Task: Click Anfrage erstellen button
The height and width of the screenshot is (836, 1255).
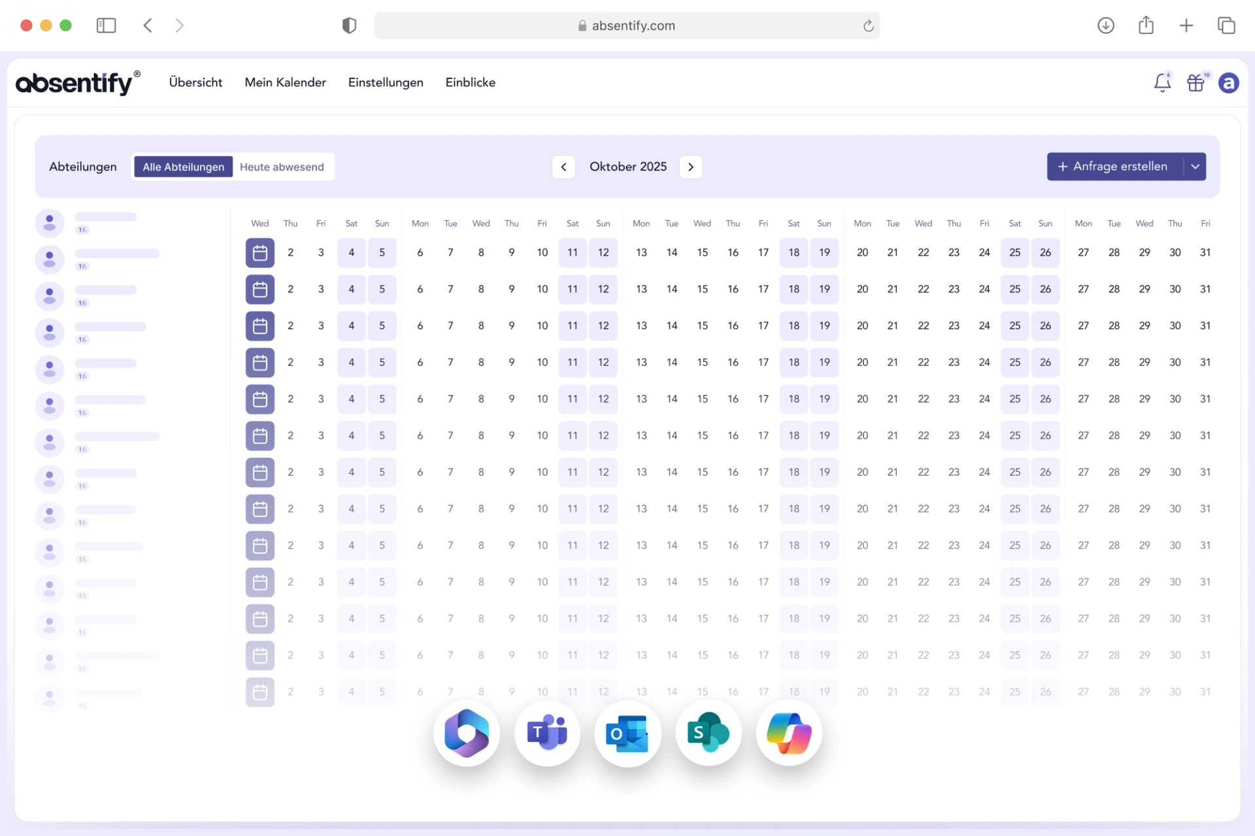Action: (1114, 167)
